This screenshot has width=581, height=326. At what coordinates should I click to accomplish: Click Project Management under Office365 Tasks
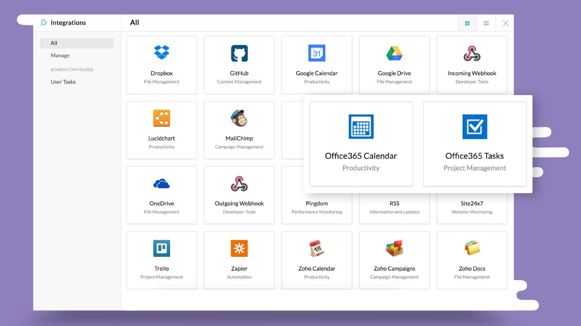[475, 168]
